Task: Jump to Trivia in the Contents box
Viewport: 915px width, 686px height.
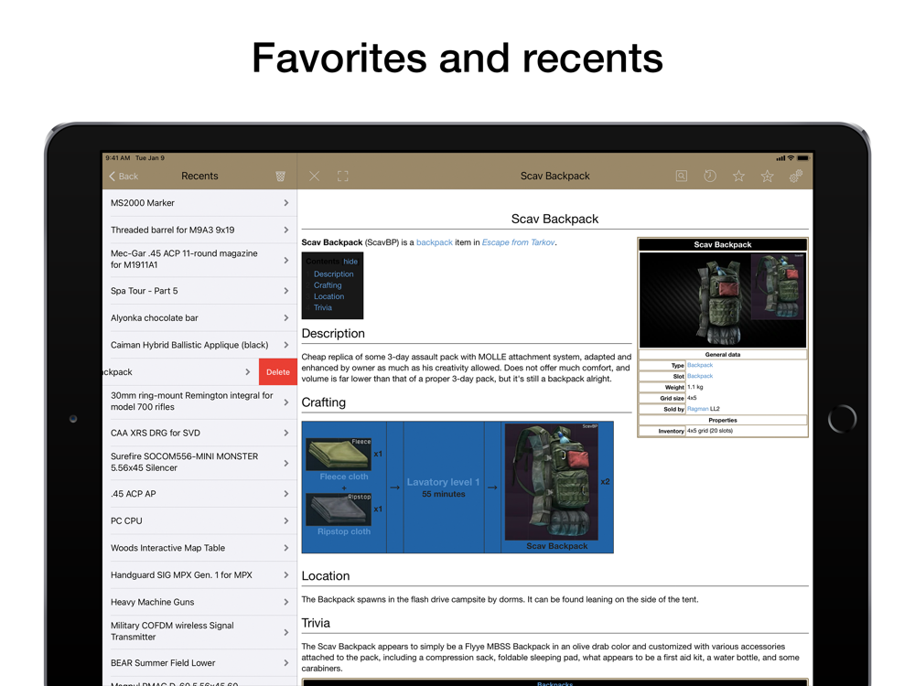Action: (x=323, y=307)
